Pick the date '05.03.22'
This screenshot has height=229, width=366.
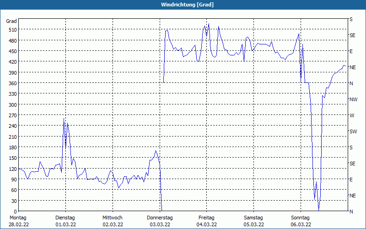[x=254, y=224]
